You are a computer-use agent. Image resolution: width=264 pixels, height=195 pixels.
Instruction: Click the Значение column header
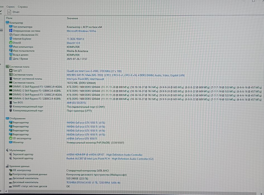point(72,18)
